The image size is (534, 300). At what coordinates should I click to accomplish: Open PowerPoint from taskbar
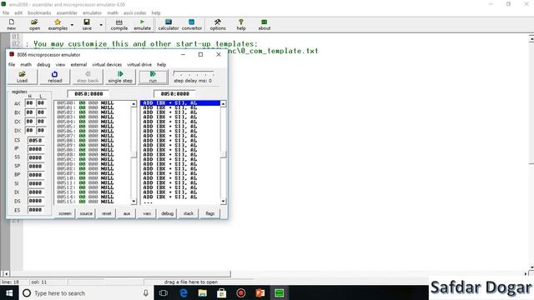[260, 292]
